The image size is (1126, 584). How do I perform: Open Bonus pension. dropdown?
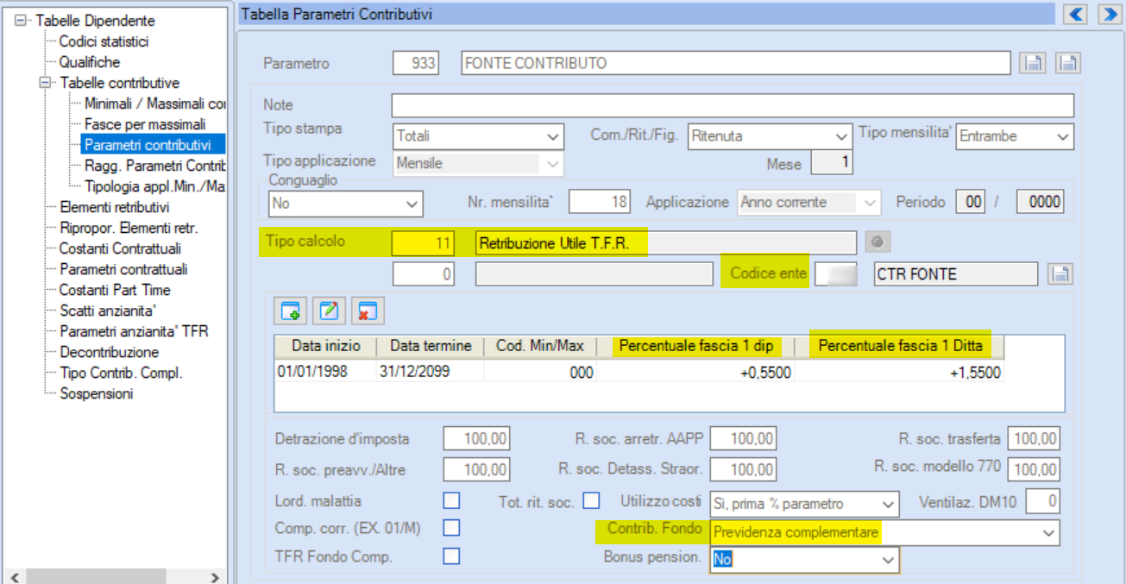pos(804,560)
